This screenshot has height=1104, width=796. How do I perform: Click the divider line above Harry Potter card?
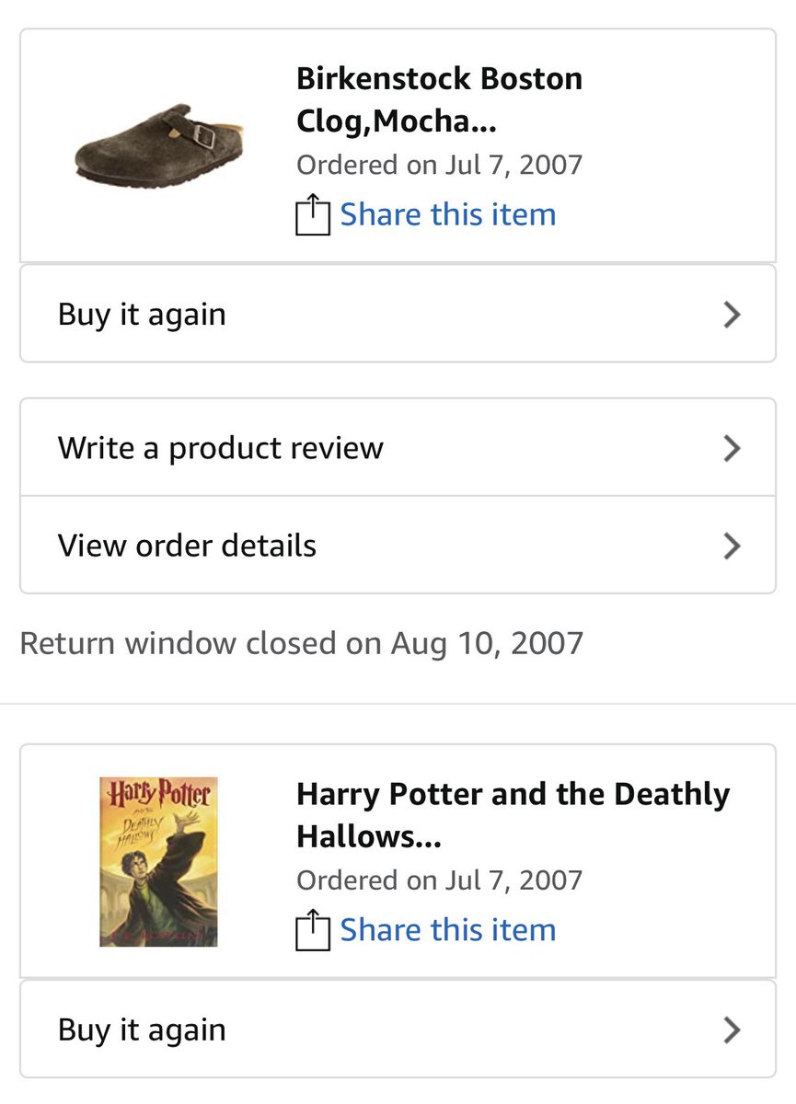[398, 704]
